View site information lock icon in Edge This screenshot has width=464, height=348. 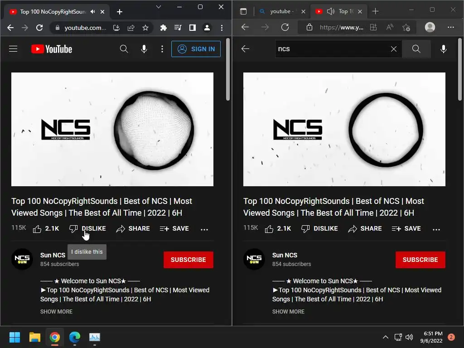pos(309,27)
